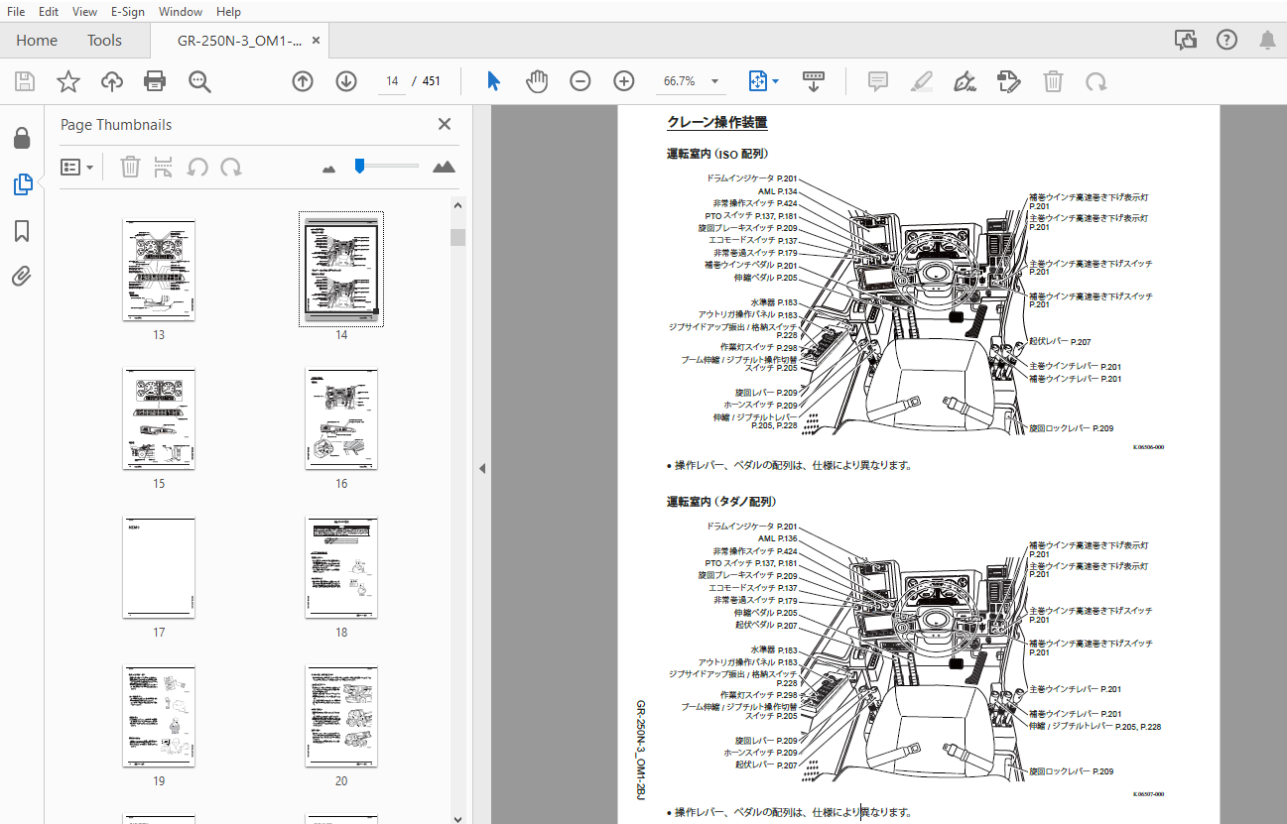Switch to the Tools tab
1287x824 pixels.
104,41
